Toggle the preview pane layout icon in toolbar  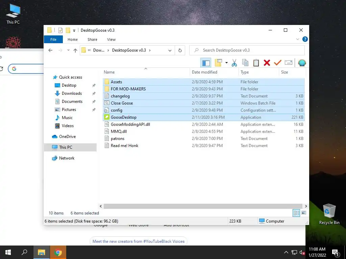(x=206, y=63)
